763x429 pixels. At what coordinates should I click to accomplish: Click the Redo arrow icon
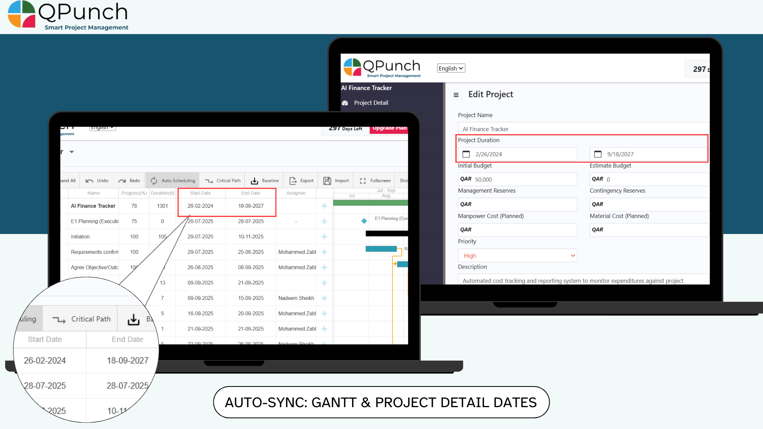[122, 181]
